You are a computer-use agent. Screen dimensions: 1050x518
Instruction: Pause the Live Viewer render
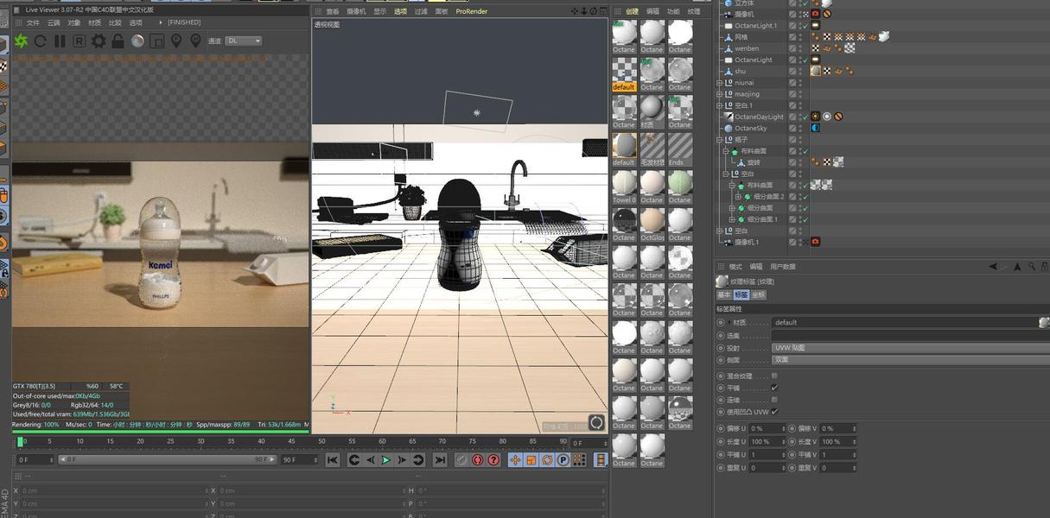coord(60,41)
